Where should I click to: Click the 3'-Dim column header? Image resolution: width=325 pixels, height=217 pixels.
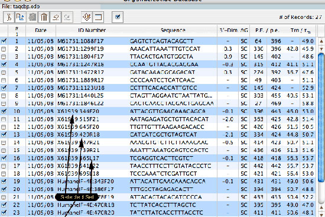point(228,31)
